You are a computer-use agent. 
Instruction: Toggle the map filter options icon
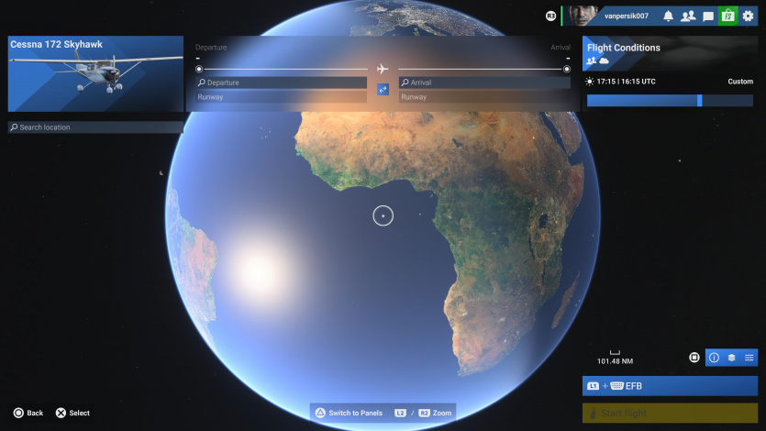[x=749, y=358]
